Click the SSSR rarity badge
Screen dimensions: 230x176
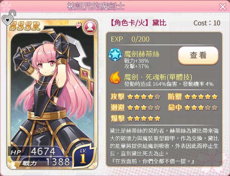[x=25, y=26]
